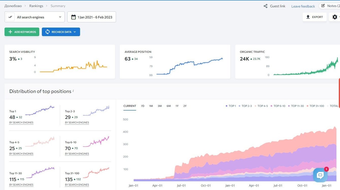Screen dimensions: 340x190
Task: Click the Notes edit icon
Action: coord(323,6)
